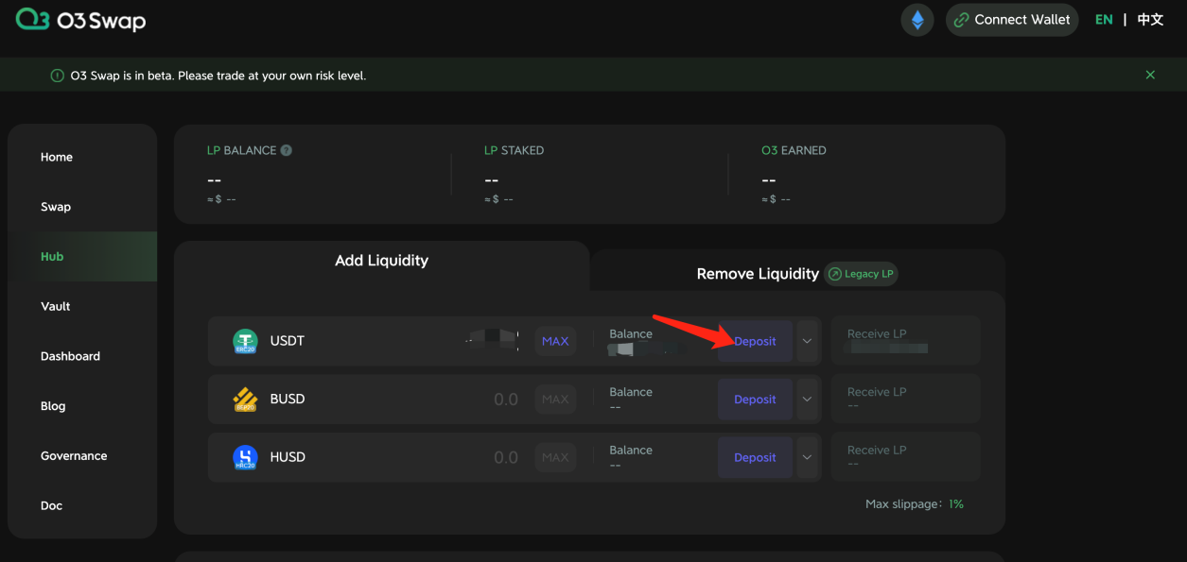Expand the BUSD deposit options arrow
1187x562 pixels.
pos(807,400)
